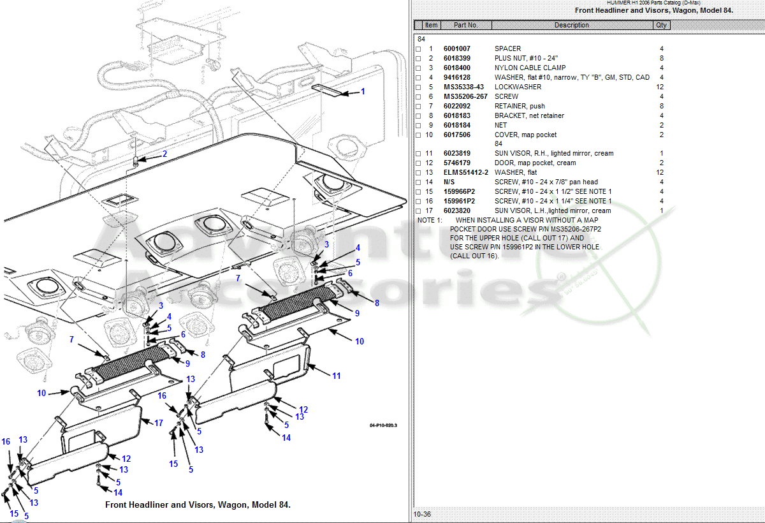
Task: Select the COVER, map pocket checkbox
Action: pyautogui.click(x=418, y=135)
